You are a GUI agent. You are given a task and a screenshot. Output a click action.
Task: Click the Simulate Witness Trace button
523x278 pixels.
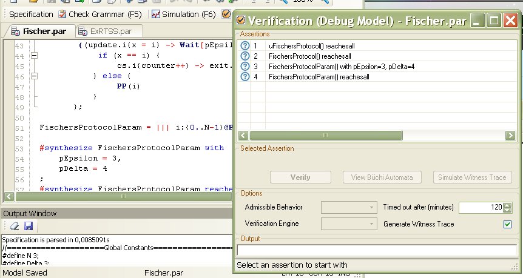coord(472,177)
